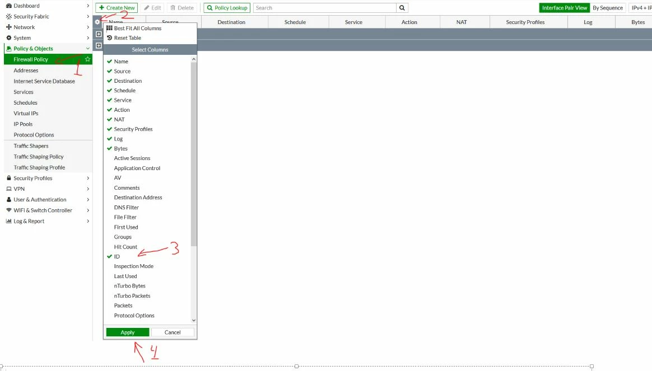Click the Security Profiles column header
652x371 pixels.
point(525,22)
